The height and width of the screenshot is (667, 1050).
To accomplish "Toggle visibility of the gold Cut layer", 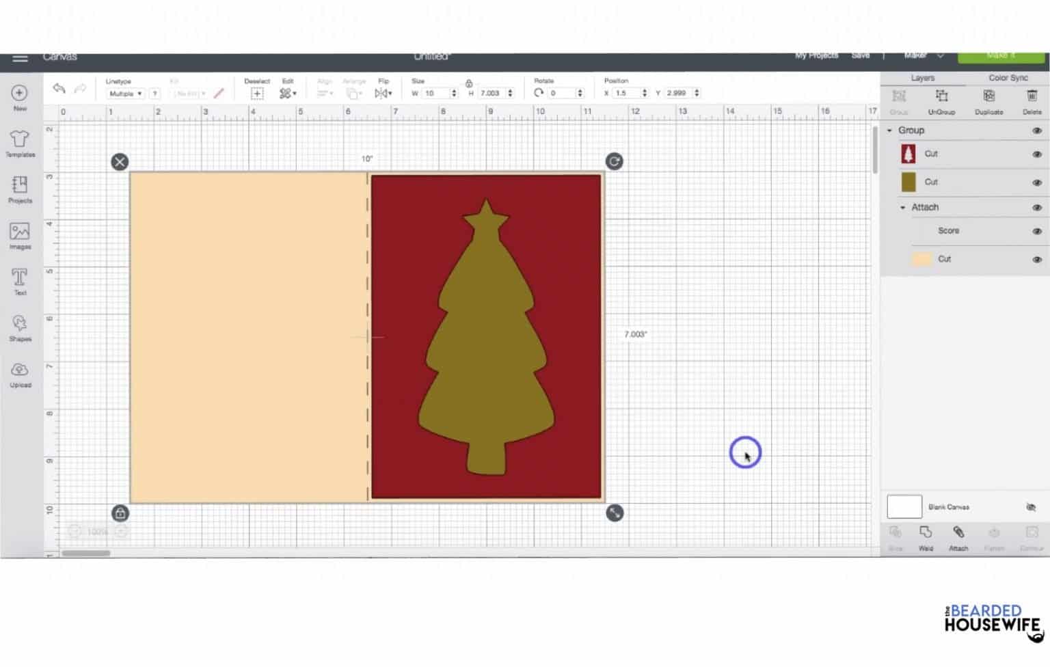I will [x=1037, y=182].
